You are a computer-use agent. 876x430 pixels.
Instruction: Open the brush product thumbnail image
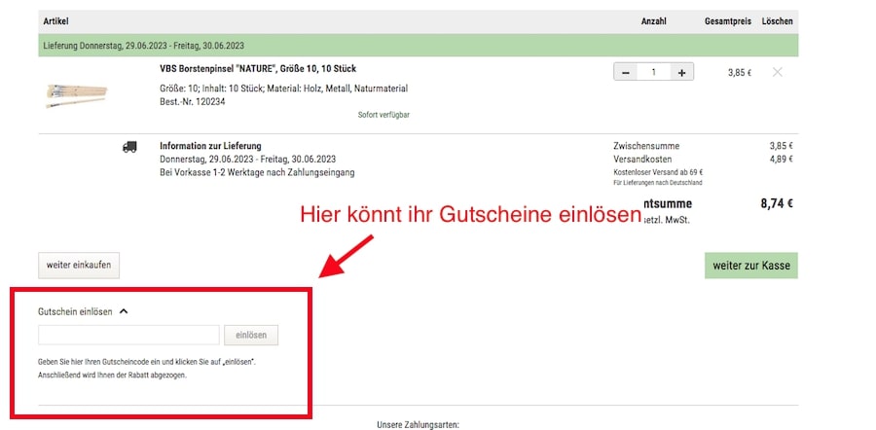click(76, 92)
